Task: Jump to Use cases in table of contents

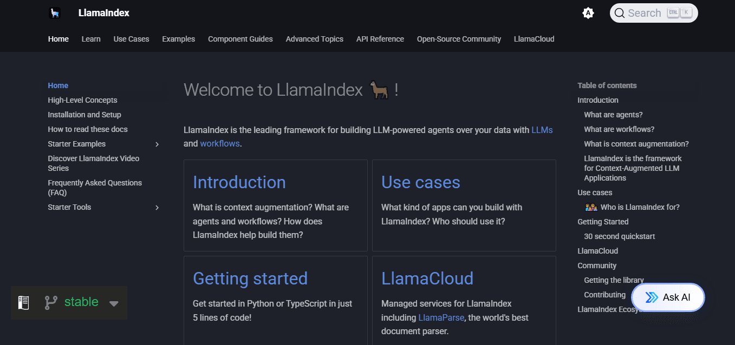Action: (x=595, y=193)
